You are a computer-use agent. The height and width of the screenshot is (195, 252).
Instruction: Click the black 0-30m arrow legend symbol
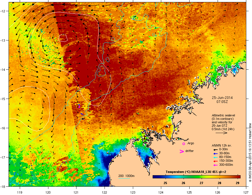(x=215, y=149)
